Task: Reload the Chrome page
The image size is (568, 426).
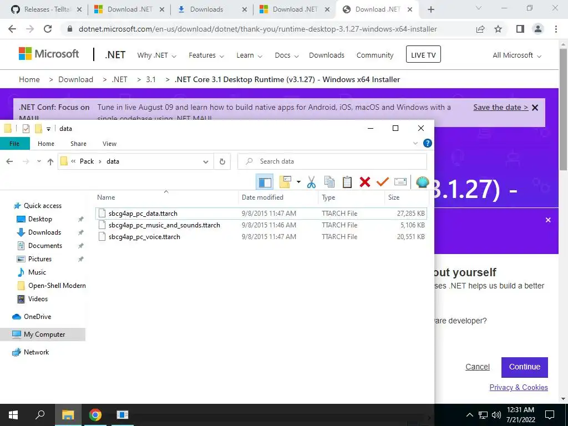Action: coord(48,29)
